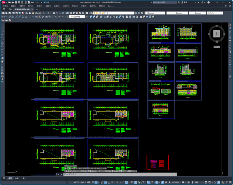Open the red AutoCAD application menu button

4,2
